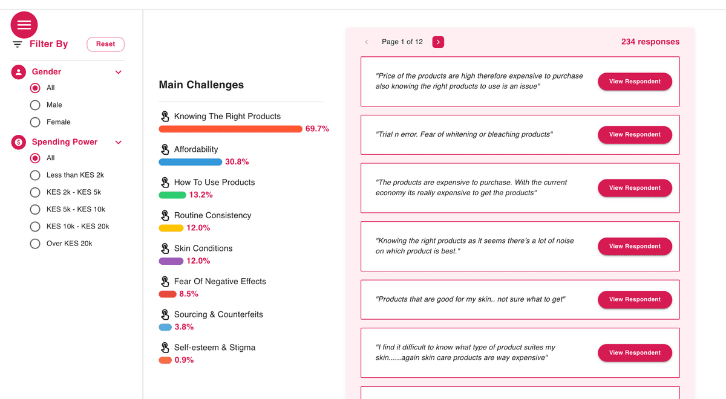
Task: Click the Gender person icon
Action: coord(19,72)
